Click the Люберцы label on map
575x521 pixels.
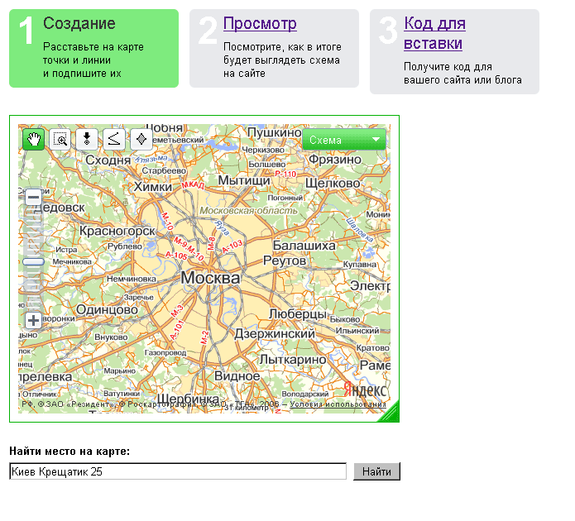click(x=297, y=314)
